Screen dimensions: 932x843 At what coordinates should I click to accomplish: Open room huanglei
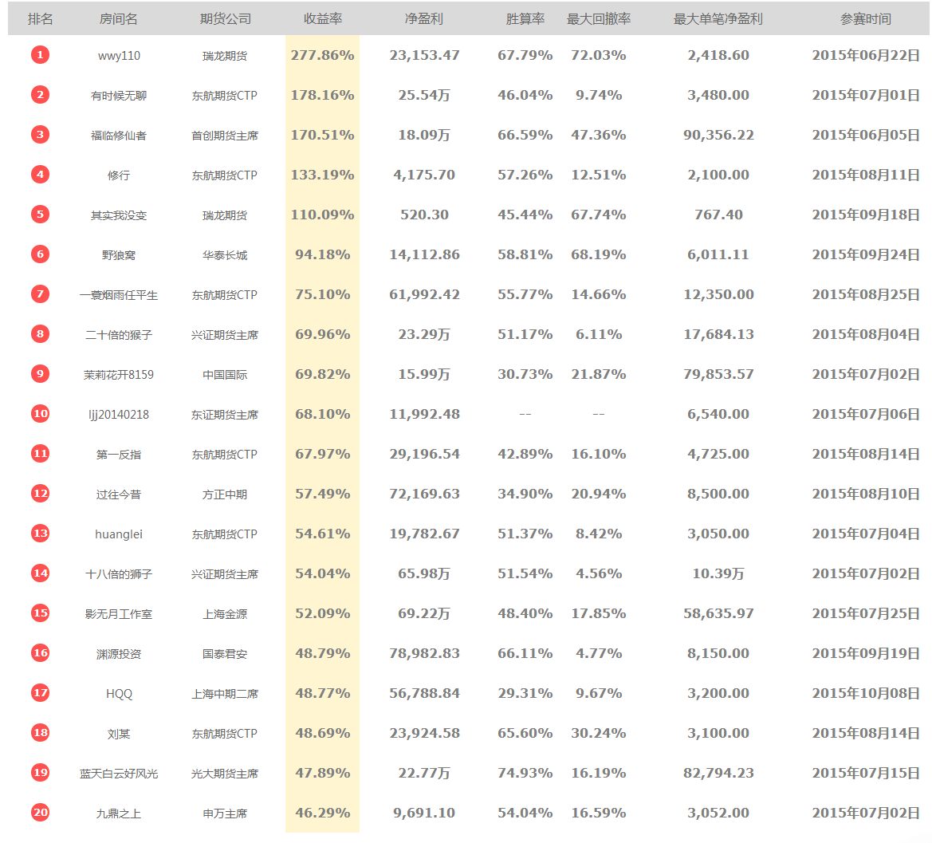118,534
